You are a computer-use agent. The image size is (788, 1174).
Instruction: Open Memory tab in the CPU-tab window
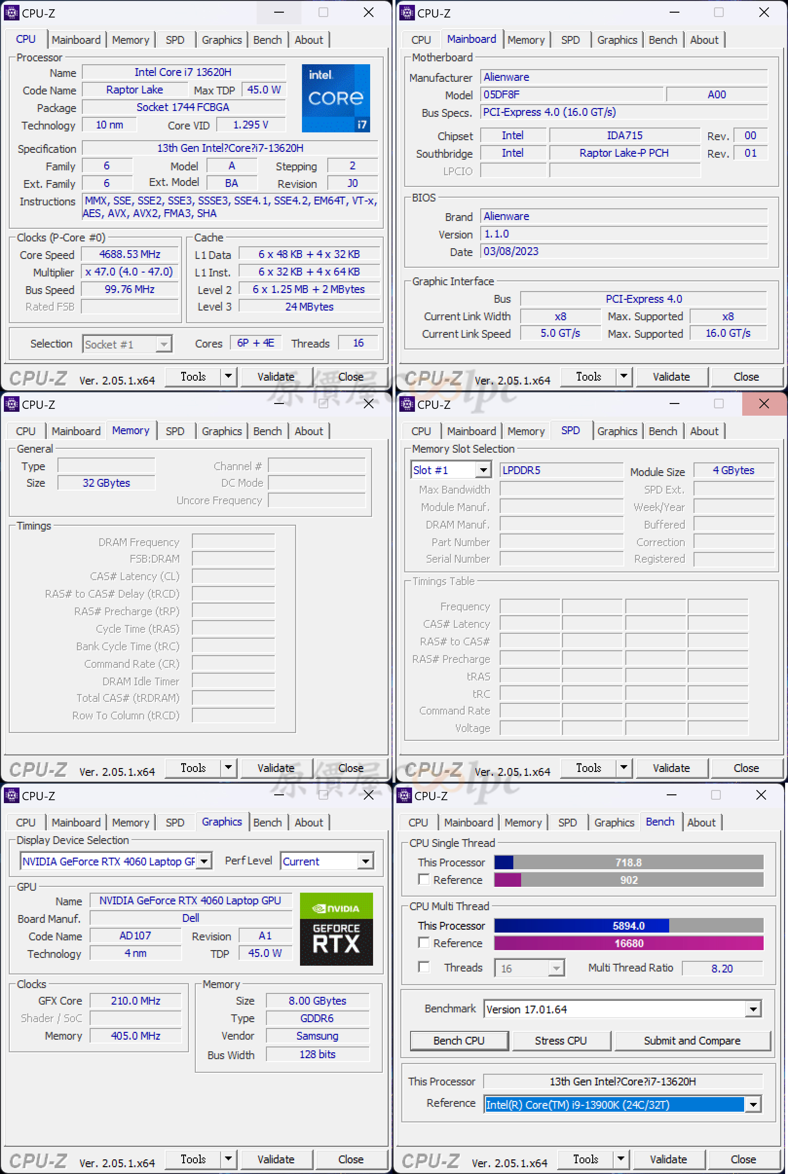click(130, 40)
